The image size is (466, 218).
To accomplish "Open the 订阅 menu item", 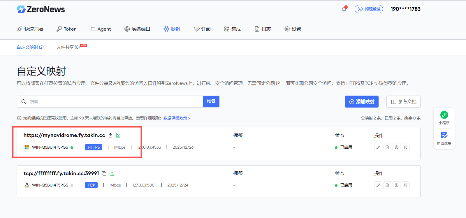I will (202, 29).
